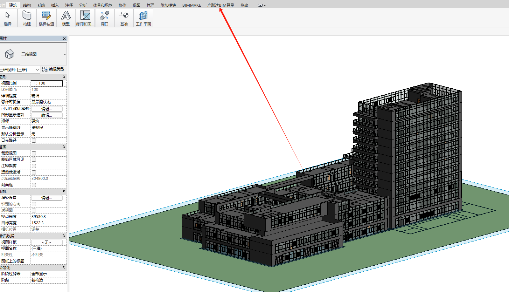
Task: Click the 视图比例 1 : 100 field
Action: (47, 83)
